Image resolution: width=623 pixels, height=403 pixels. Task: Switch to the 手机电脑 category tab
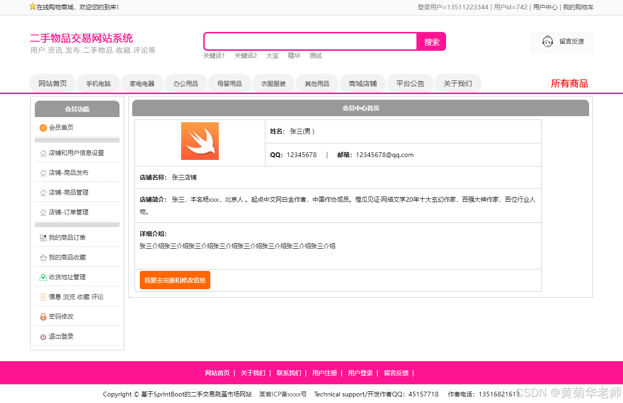click(98, 83)
